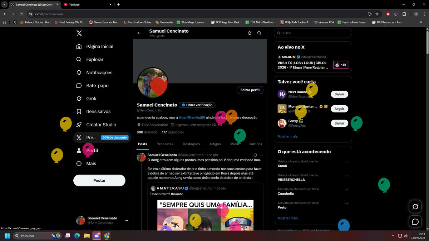Switch to Destaques tab

(191, 144)
